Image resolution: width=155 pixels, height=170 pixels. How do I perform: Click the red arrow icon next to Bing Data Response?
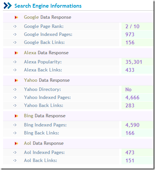click(x=16, y=116)
